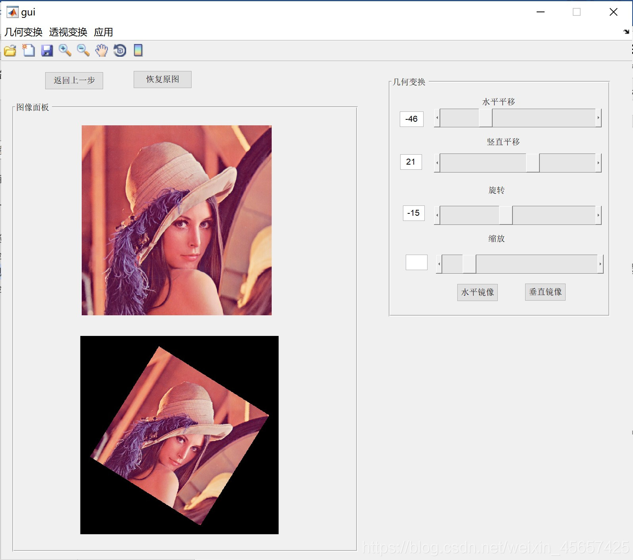
Task: Click the Save floppy disk icon
Action: pos(47,50)
